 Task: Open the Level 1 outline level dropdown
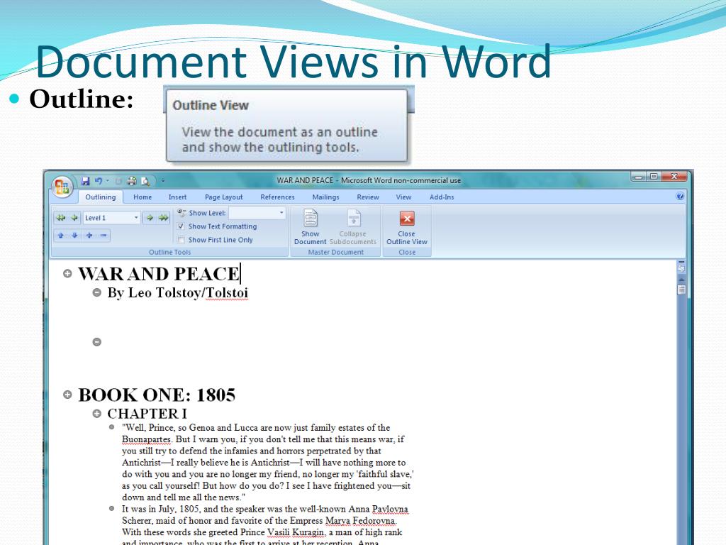[x=135, y=217]
